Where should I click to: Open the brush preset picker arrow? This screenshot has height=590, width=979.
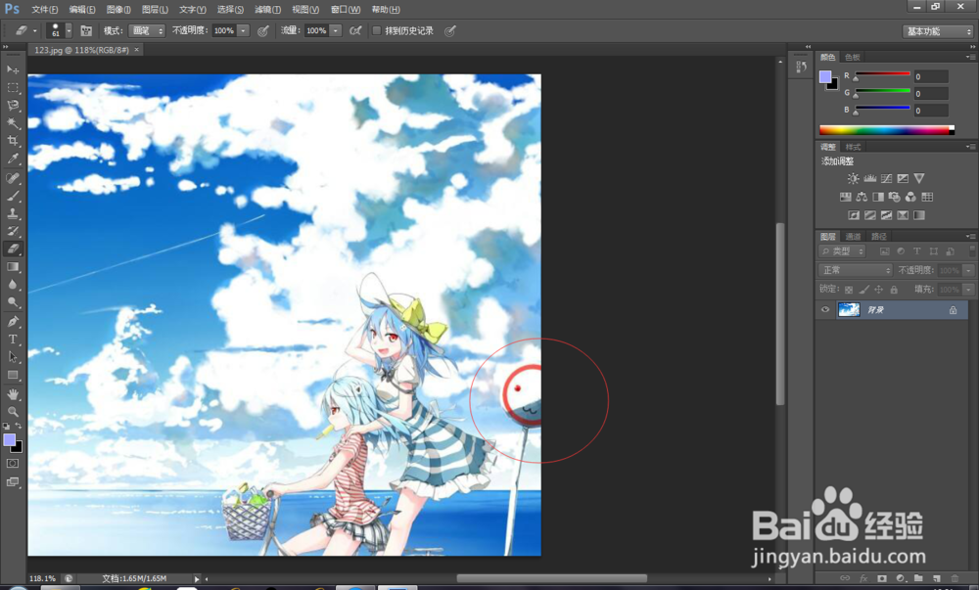tap(69, 30)
